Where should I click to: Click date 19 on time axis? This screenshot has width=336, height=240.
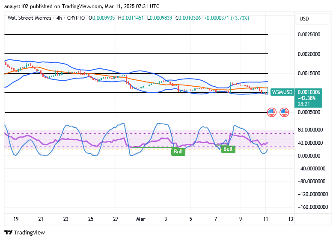(16, 219)
